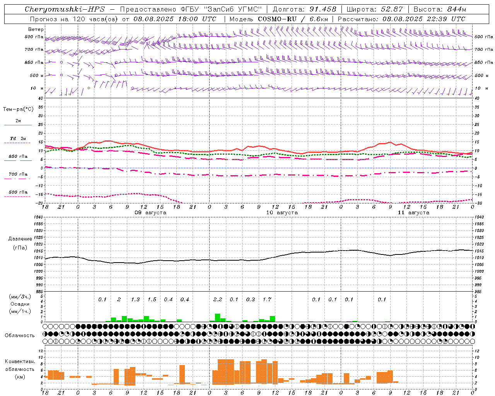Click the precipitation value 0.3
Image resolution: width=495 pixels, height=396 pixels.
pyautogui.click(x=251, y=299)
